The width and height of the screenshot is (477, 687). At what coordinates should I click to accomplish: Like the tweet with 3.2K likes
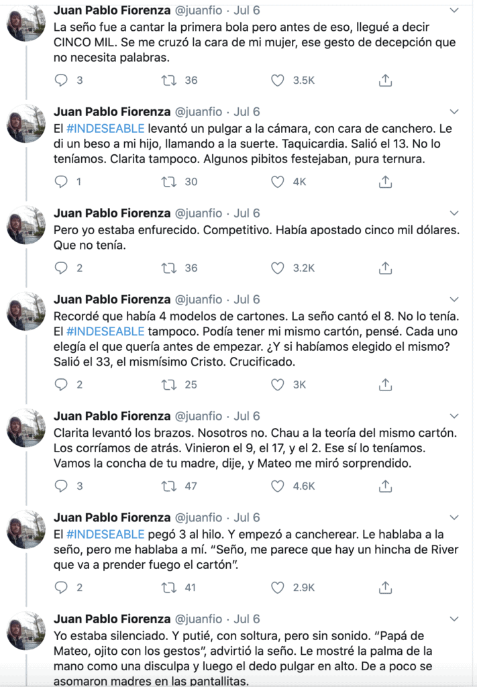point(278,268)
